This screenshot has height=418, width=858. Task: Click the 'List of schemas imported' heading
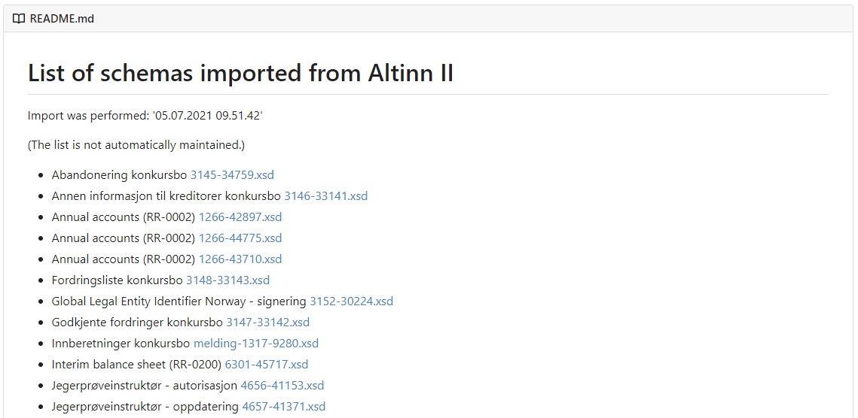pyautogui.click(x=240, y=74)
